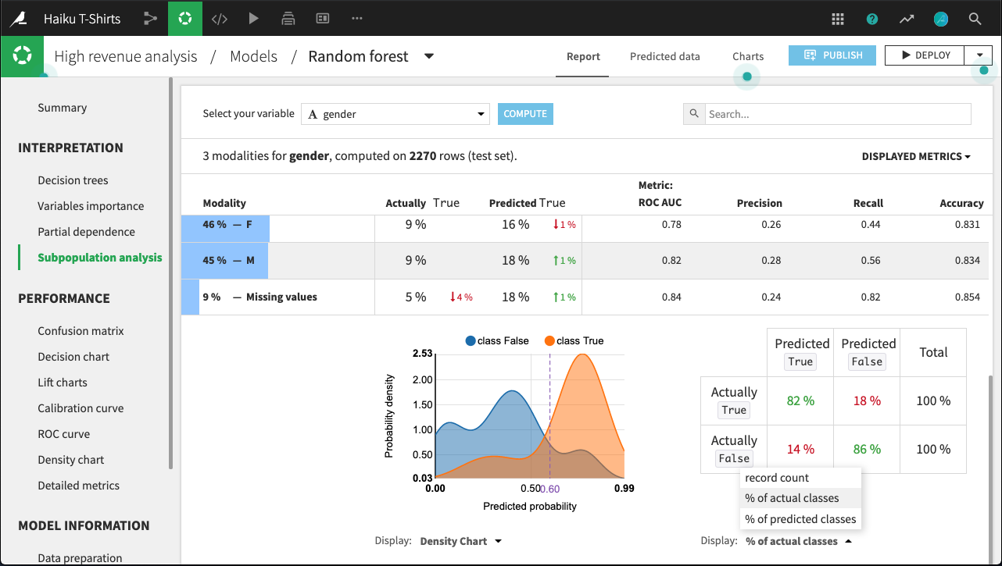Screen dimensions: 1002x566
Task: Click the PUBLISH button
Action: point(832,55)
